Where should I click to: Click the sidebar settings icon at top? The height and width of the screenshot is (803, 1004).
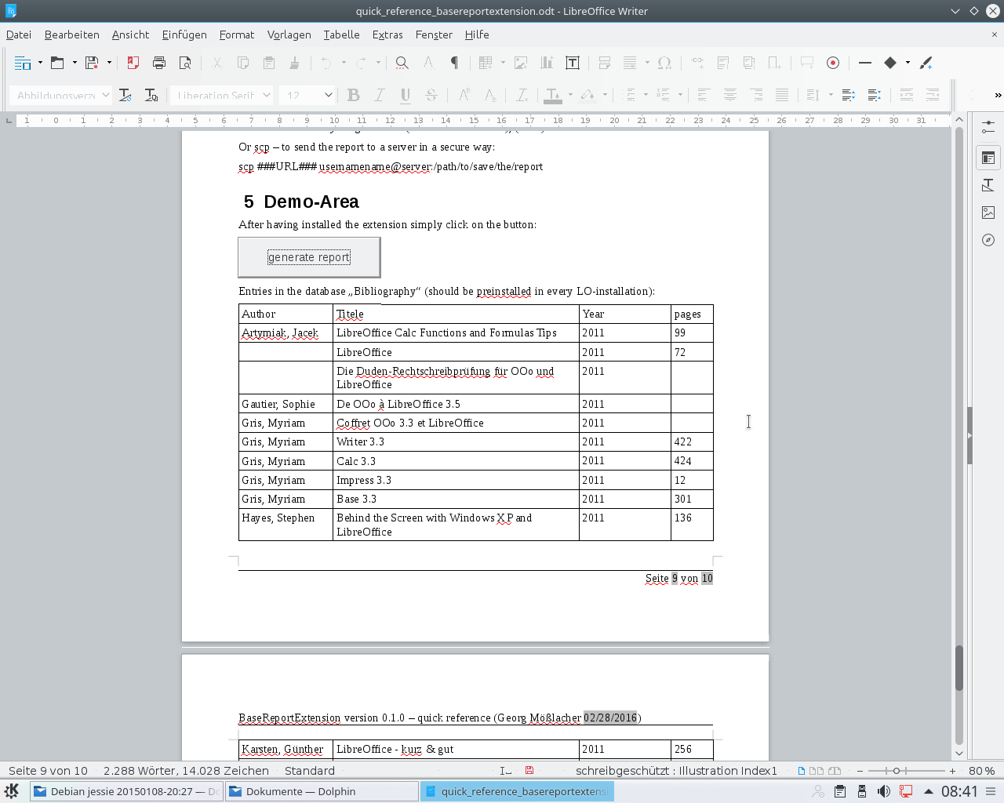(x=988, y=126)
